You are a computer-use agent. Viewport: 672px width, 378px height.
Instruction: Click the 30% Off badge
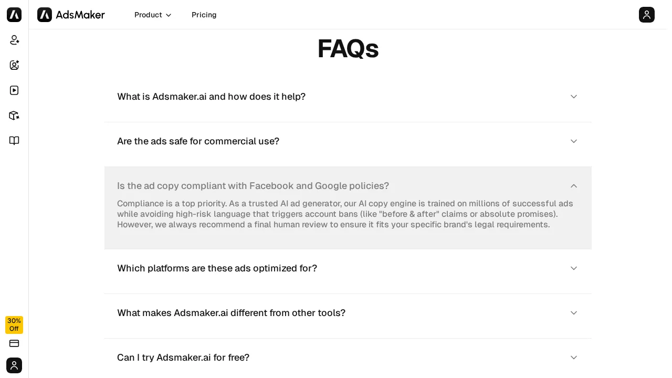pos(14,325)
